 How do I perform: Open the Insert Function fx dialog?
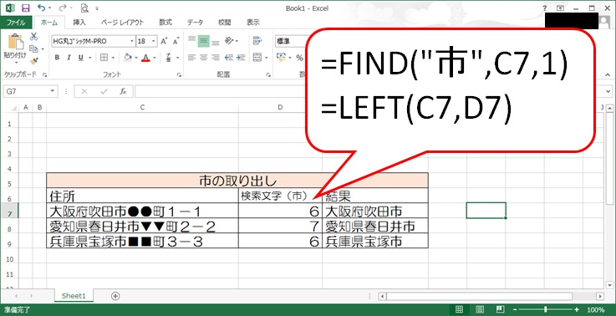coord(123,91)
